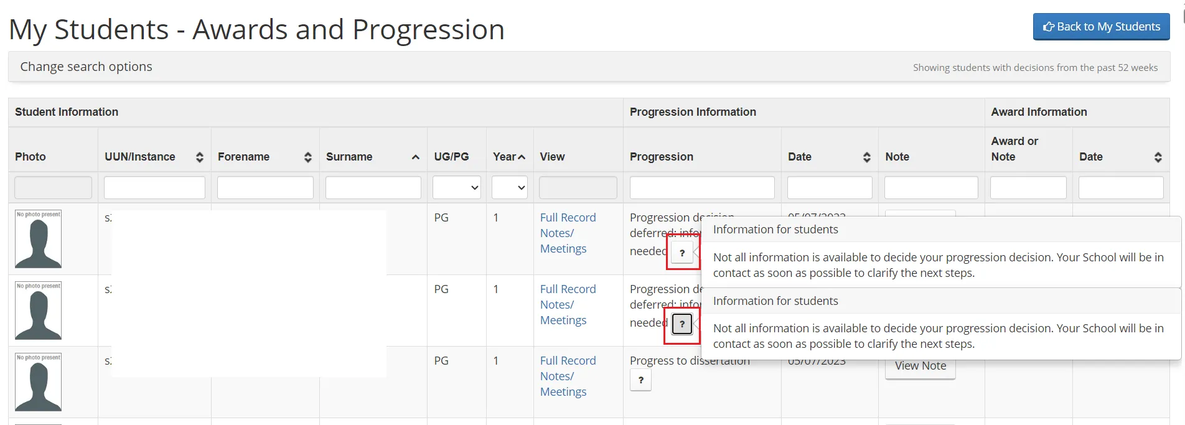Open the Year filter dropdown
This screenshot has height=425, width=1185.
509,187
